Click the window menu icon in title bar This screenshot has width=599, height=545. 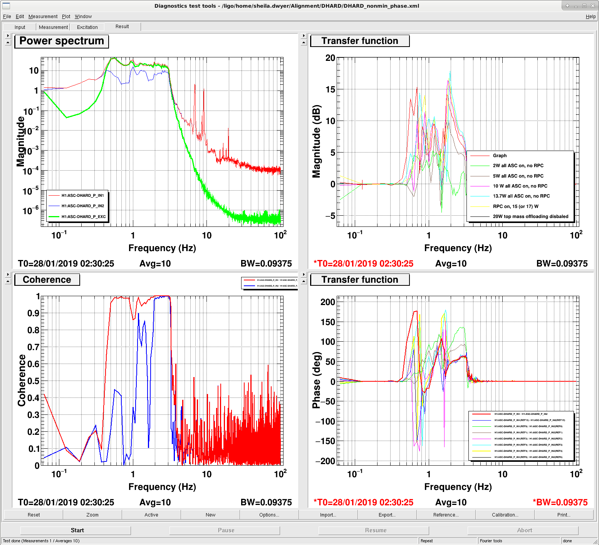pyautogui.click(x=6, y=5)
